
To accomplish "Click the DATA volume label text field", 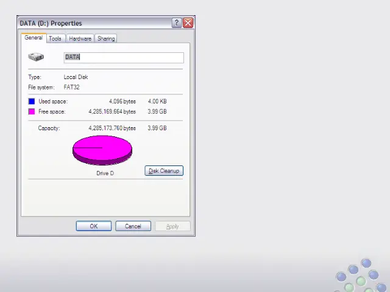I will (124, 57).
